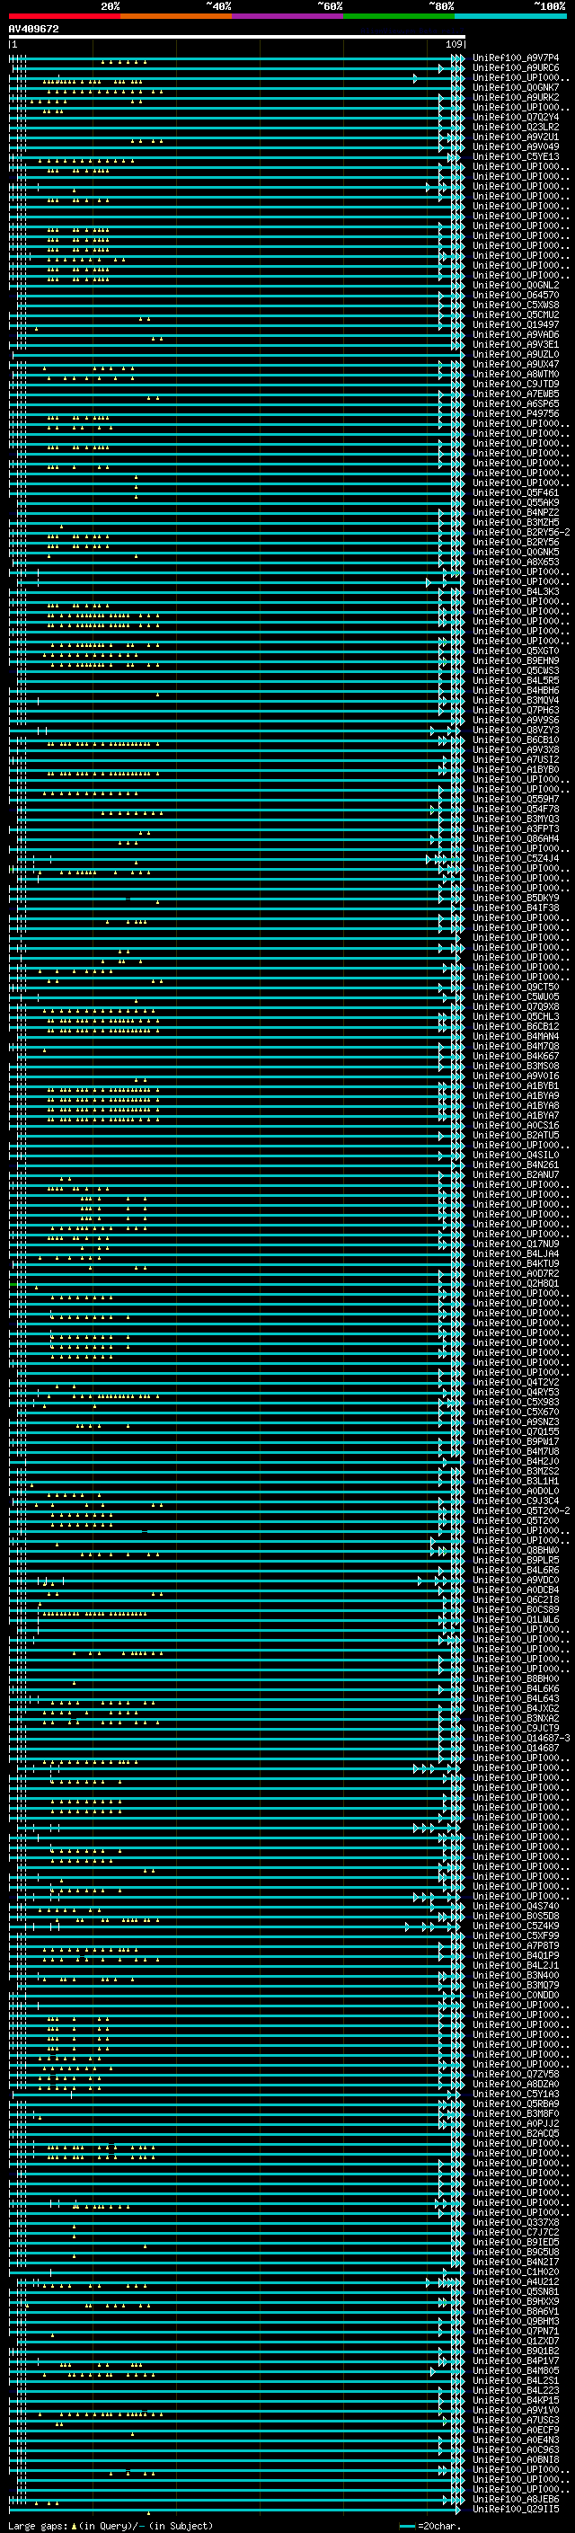Select hit UniRef100_Q5T200-2
Screen dimensions: 575x2533
[521, 1510]
